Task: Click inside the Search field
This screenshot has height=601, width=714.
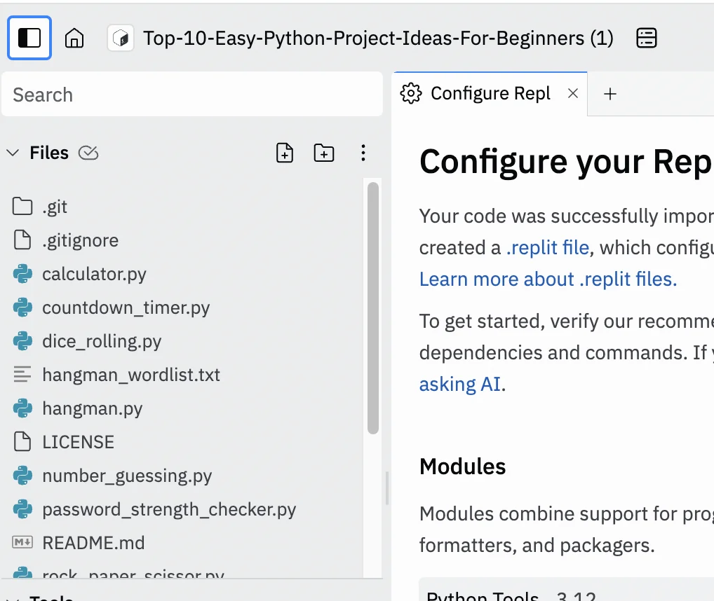Action: tap(191, 95)
